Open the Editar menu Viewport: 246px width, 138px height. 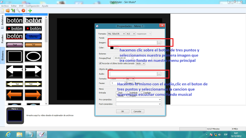coord(14,6)
